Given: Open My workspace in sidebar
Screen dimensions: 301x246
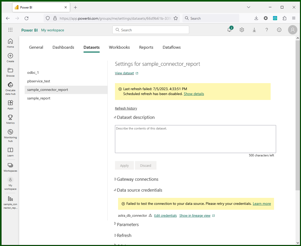Looking at the screenshot, I should pyautogui.click(x=10, y=184).
